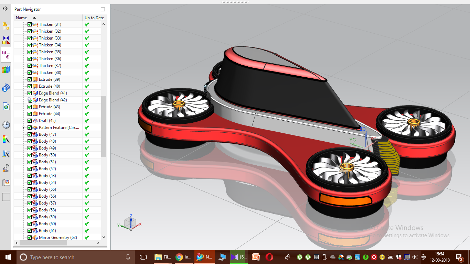Screen dimensions: 470x264
Task: Select Body (58) in the navigator
Action: [47, 210]
